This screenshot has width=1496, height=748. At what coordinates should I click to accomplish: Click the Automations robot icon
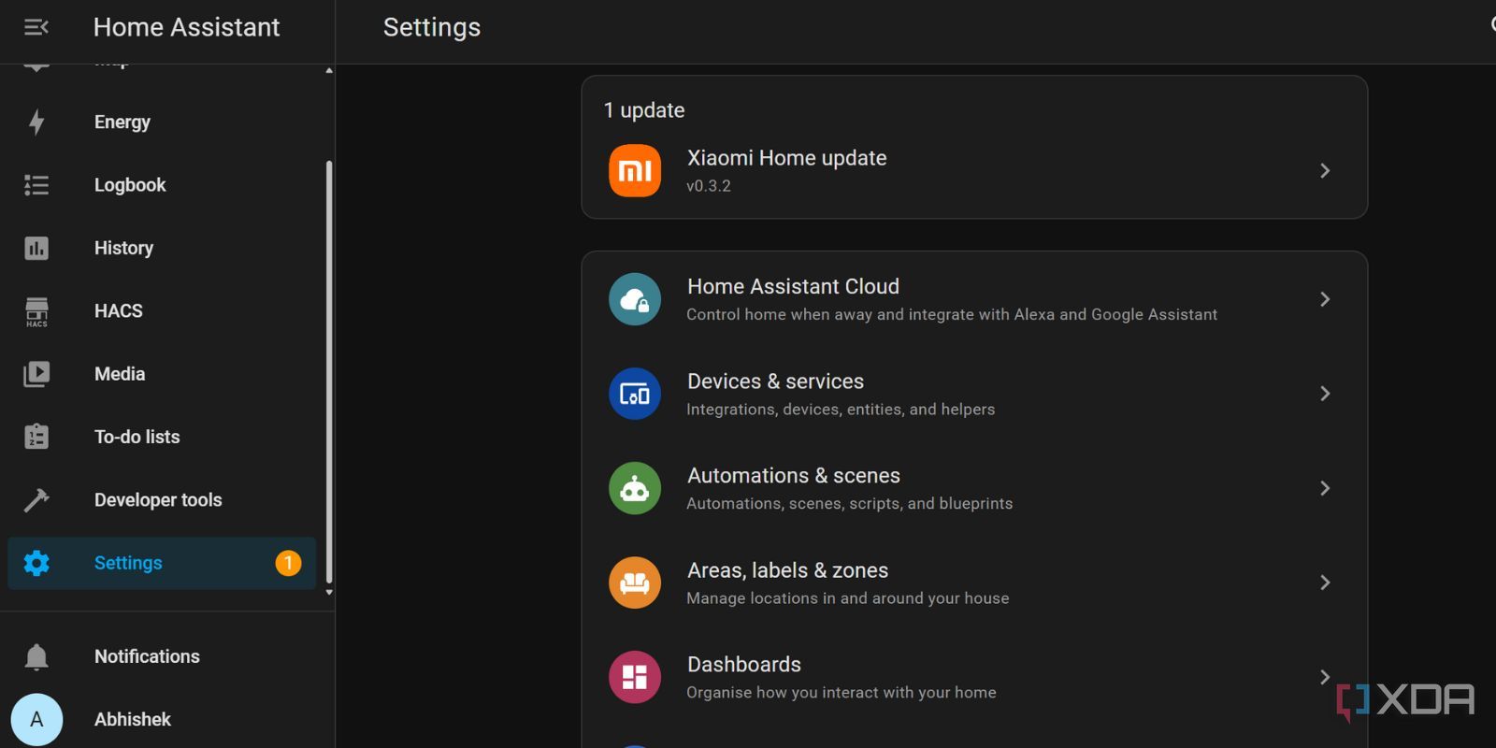635,488
